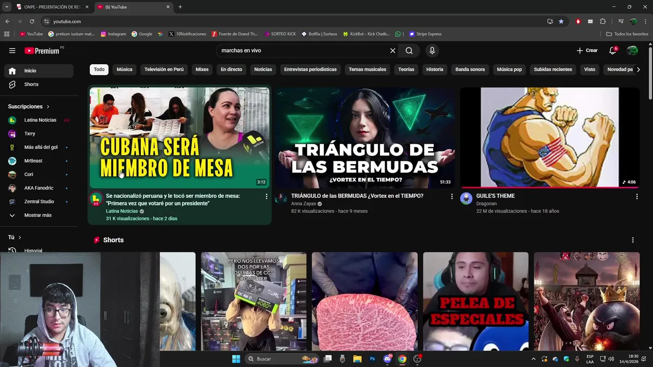
Task: Bookmark this page with the star
Action: [561, 21]
